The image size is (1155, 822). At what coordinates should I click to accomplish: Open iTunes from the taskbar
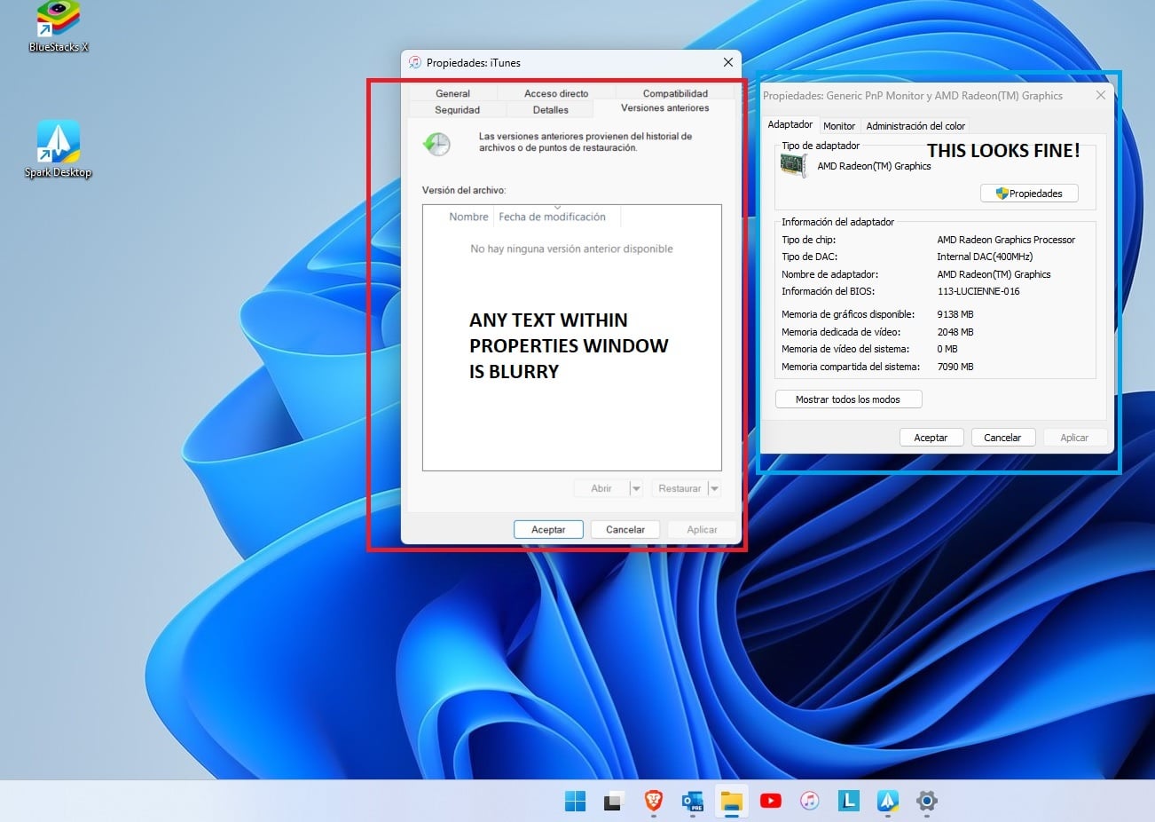[x=810, y=801]
